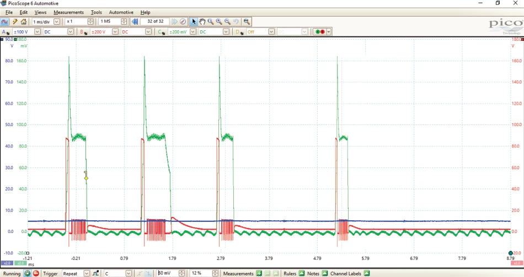The height and width of the screenshot is (277, 524).
Task: Click the yellow trigger threshold marker
Action: pos(86,178)
